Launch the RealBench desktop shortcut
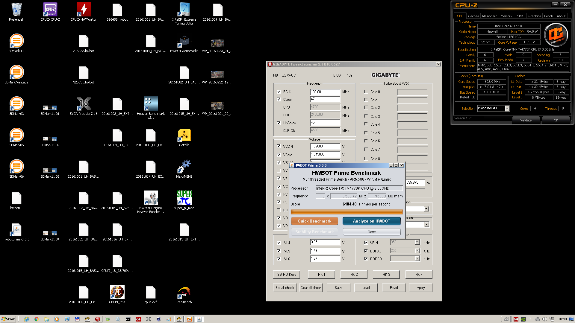Viewport: 575px width, 323px height. click(184, 295)
